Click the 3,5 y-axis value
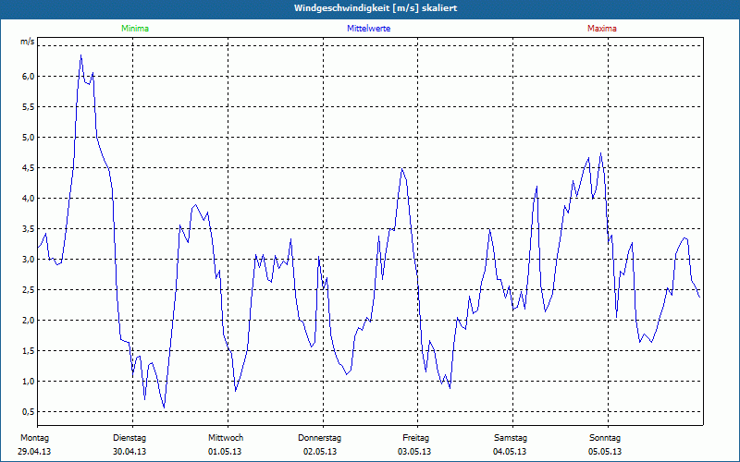740x462 pixels. click(28, 229)
